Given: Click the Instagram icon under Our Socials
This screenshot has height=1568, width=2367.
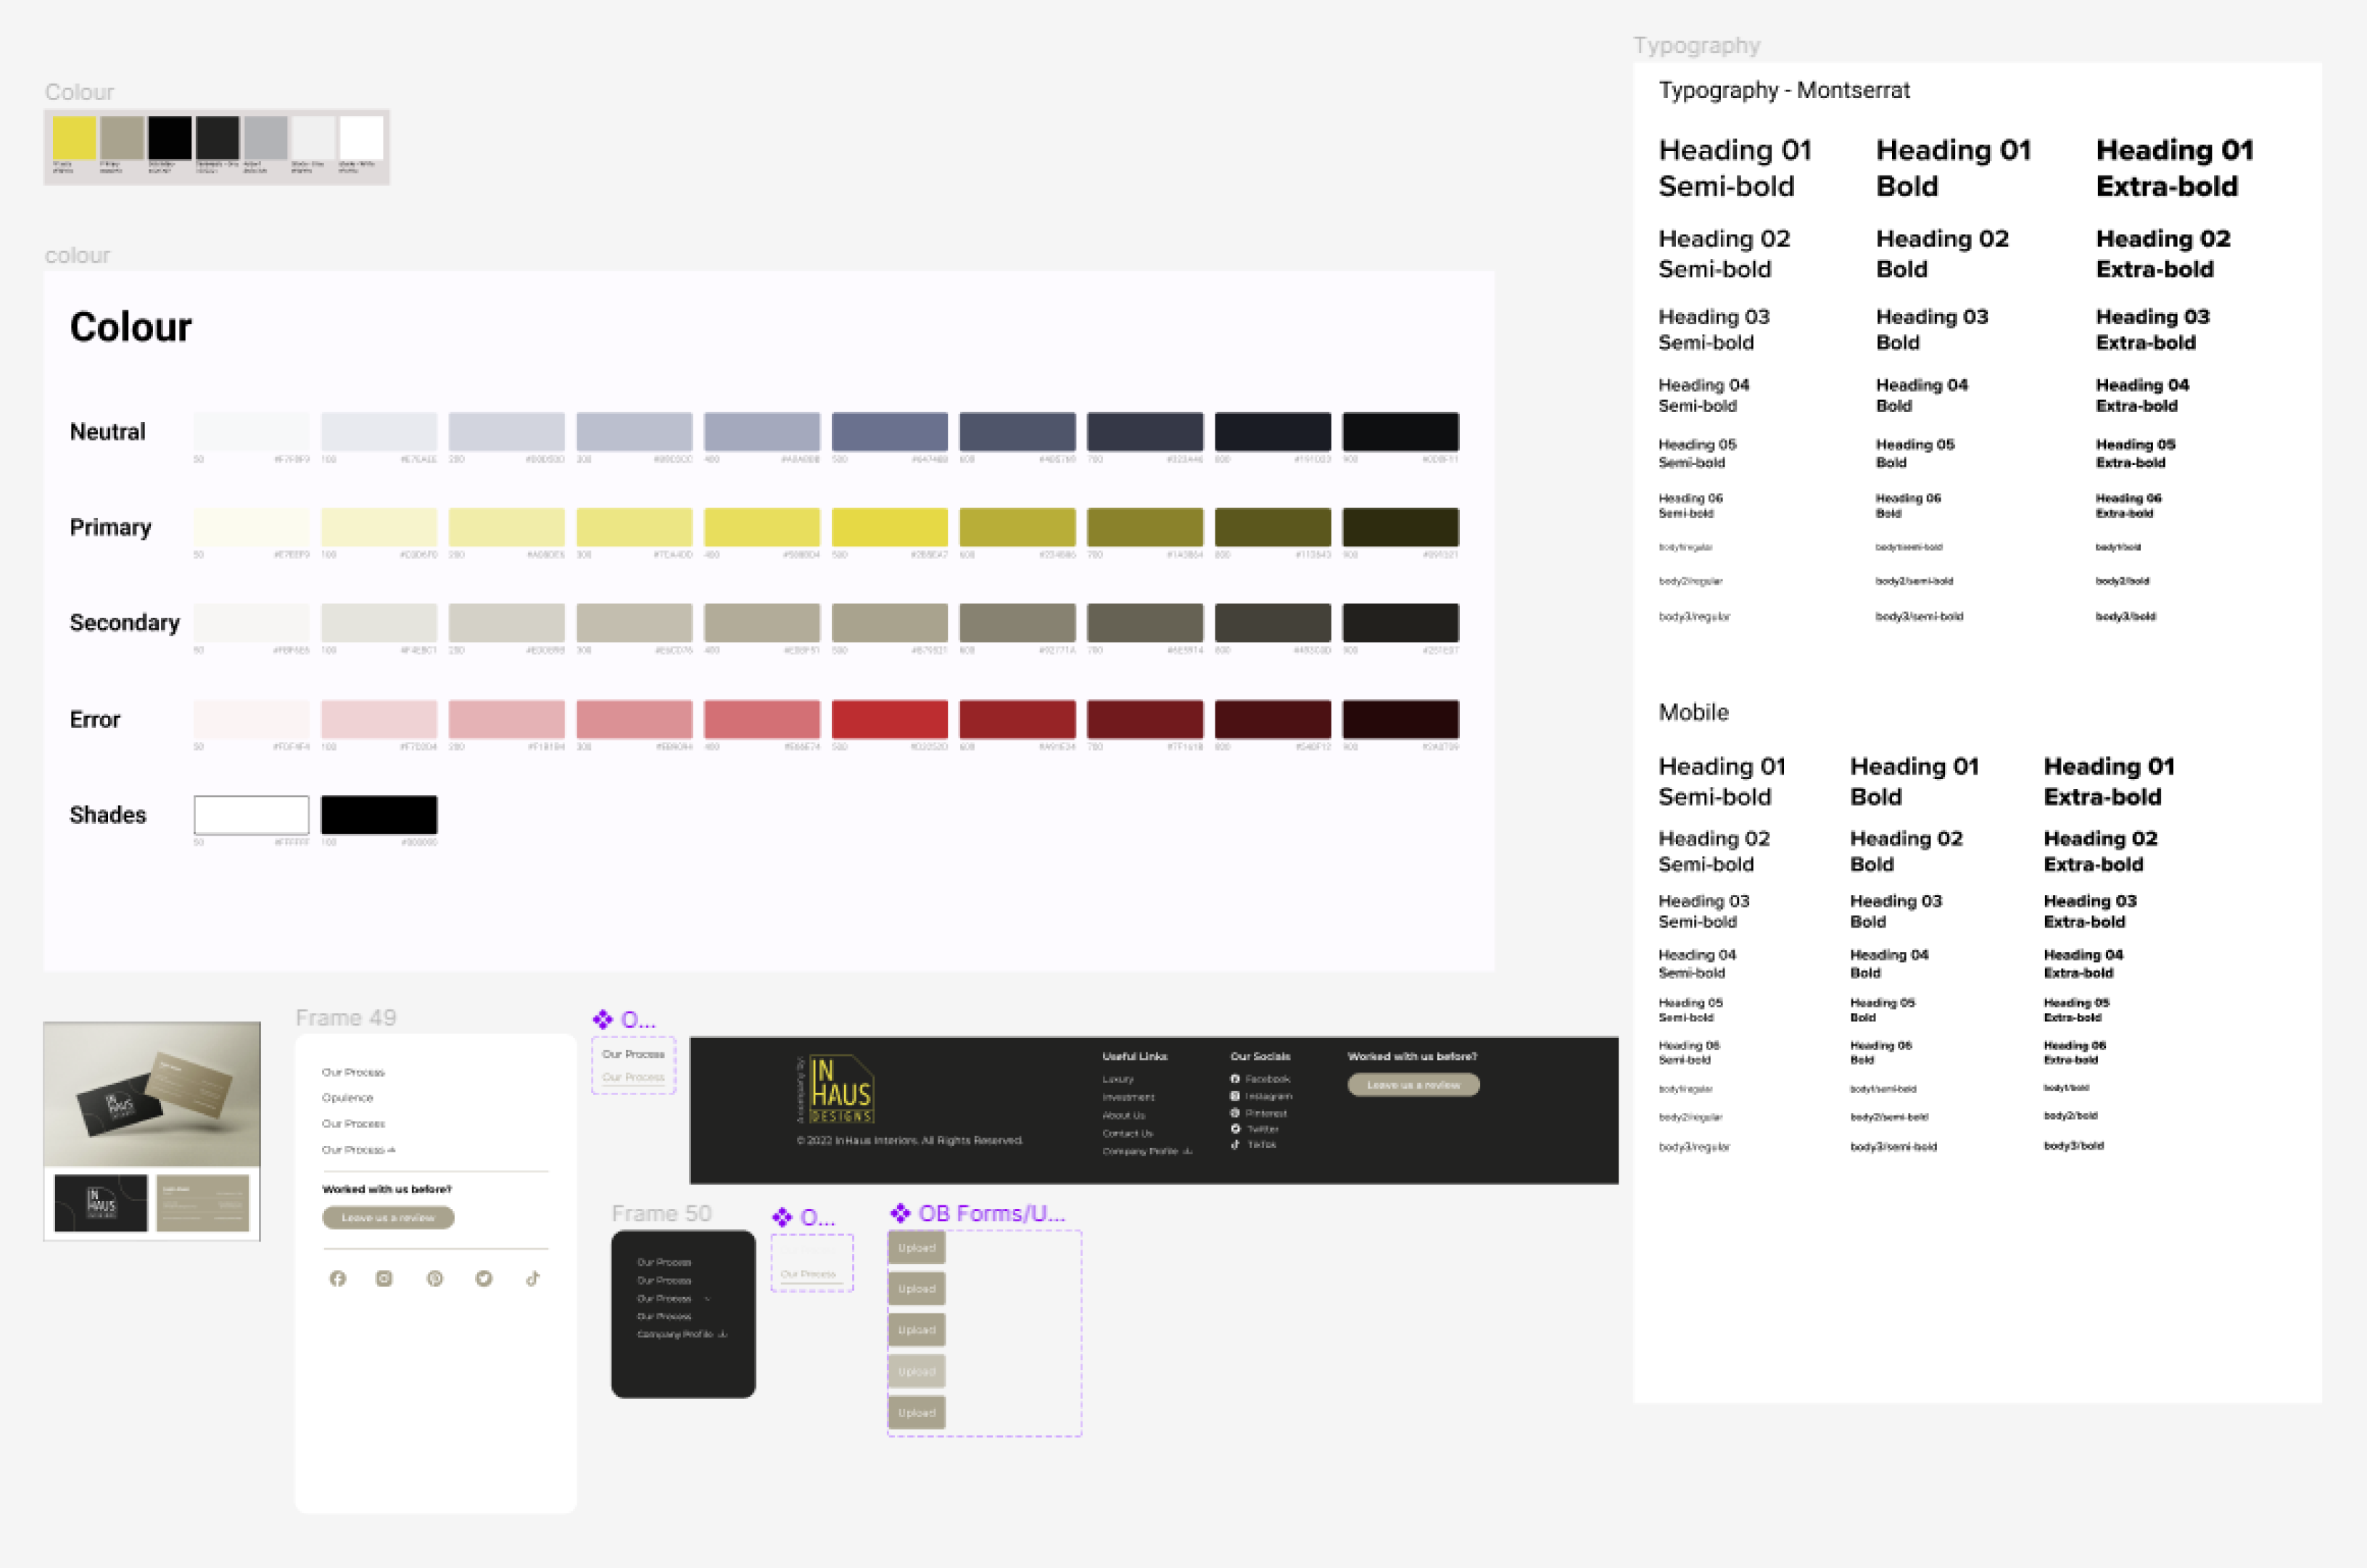Looking at the screenshot, I should point(1235,1096).
